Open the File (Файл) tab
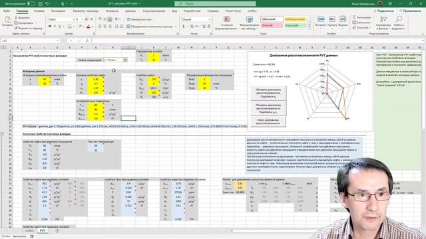Screen dimensions: 426x239 point(7,11)
